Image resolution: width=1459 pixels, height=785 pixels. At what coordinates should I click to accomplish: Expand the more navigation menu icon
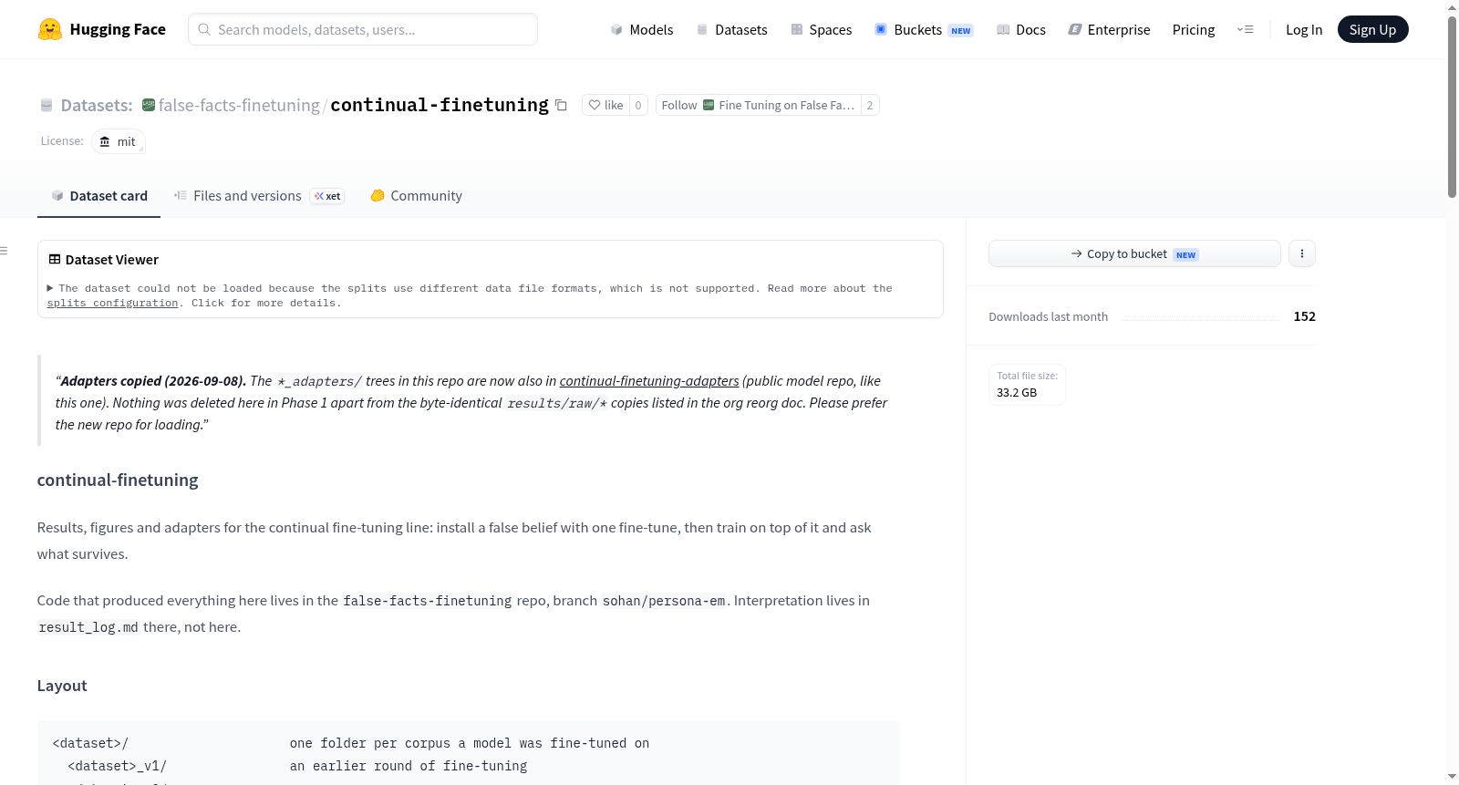click(1245, 29)
